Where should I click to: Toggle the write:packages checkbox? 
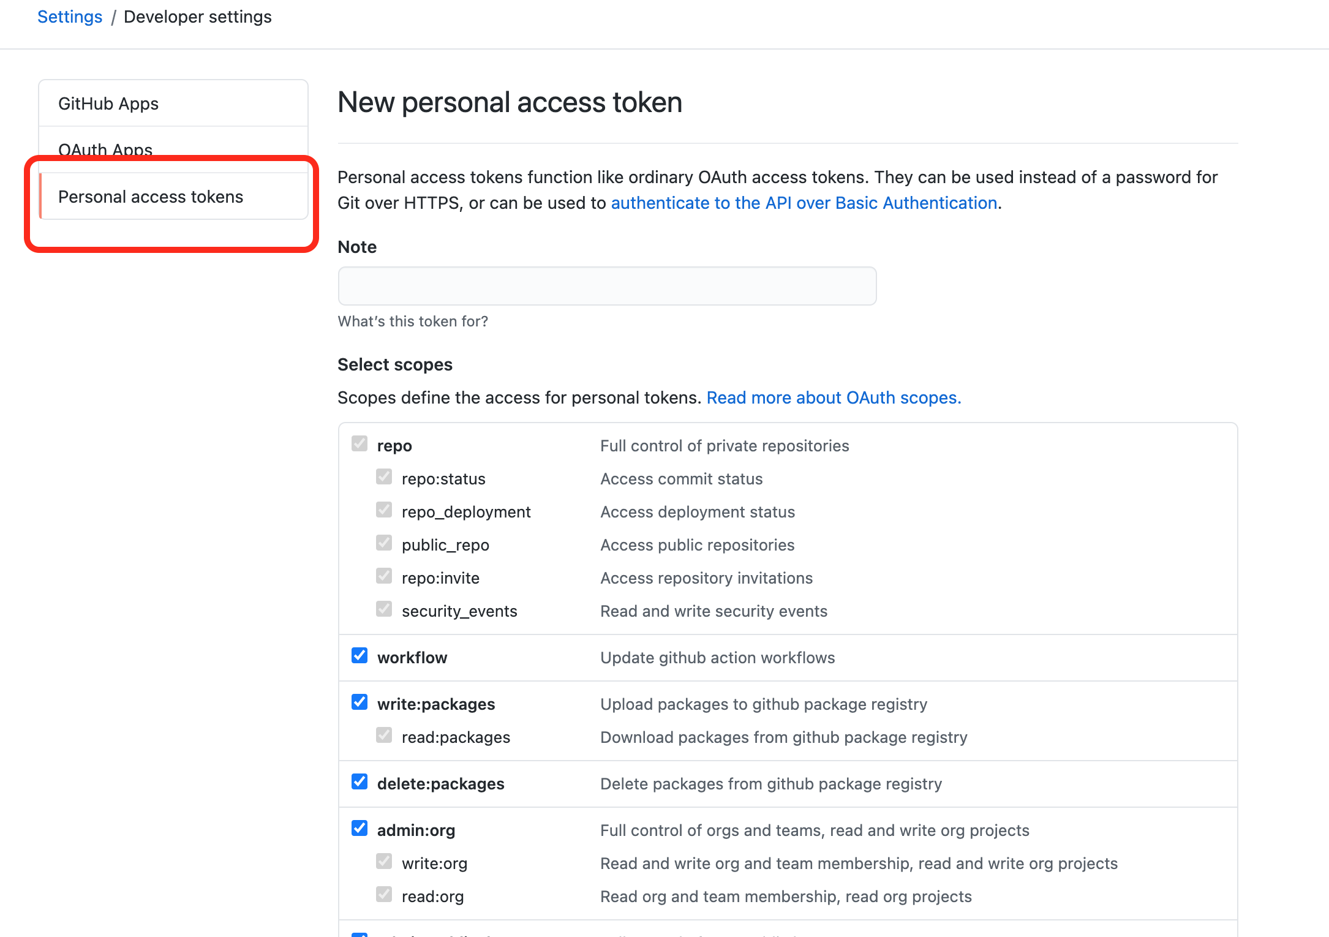pyautogui.click(x=360, y=702)
